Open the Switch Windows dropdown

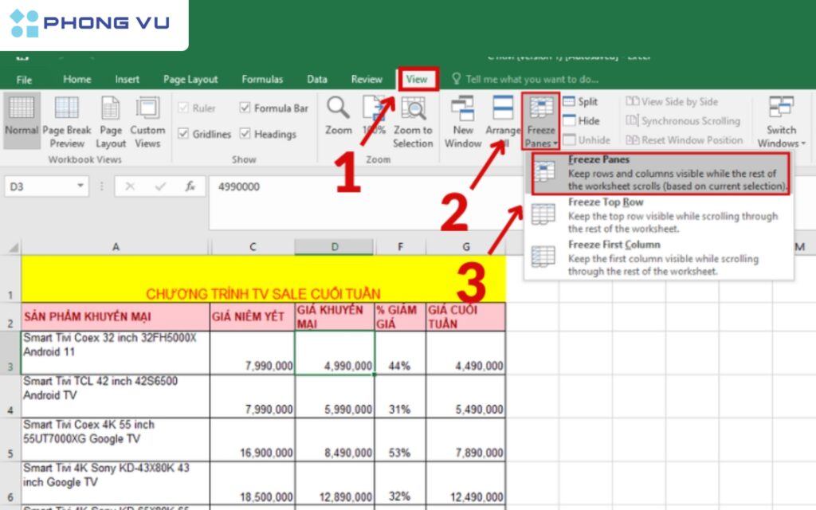point(781,122)
